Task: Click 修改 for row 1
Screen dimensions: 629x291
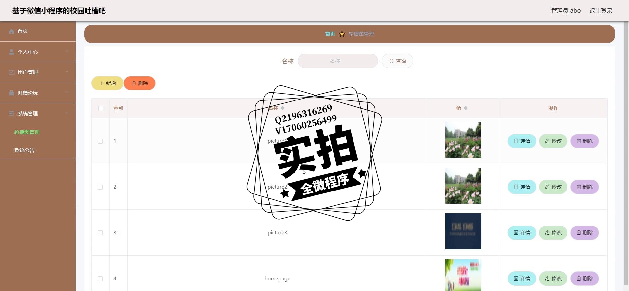Action: (x=553, y=141)
